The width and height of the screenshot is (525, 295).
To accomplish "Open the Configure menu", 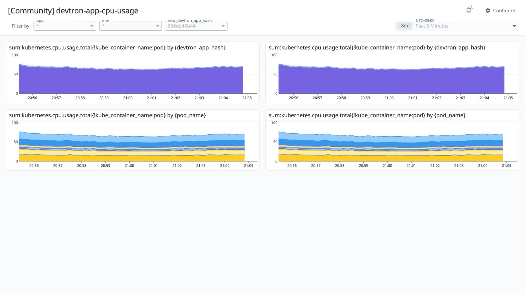I will click(500, 11).
